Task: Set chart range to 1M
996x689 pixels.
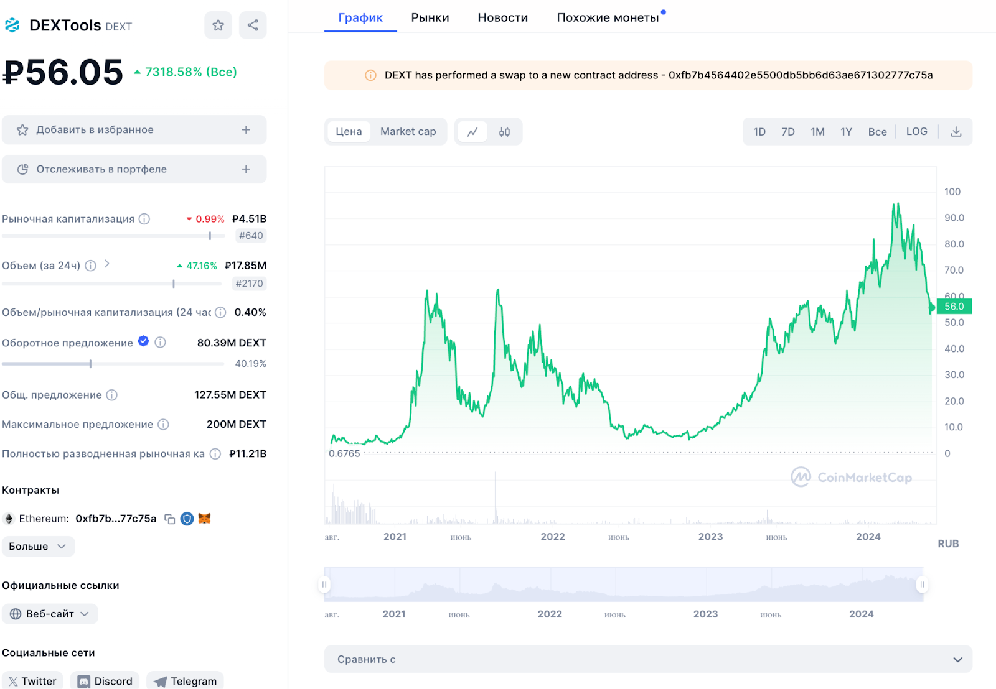Action: click(x=817, y=132)
